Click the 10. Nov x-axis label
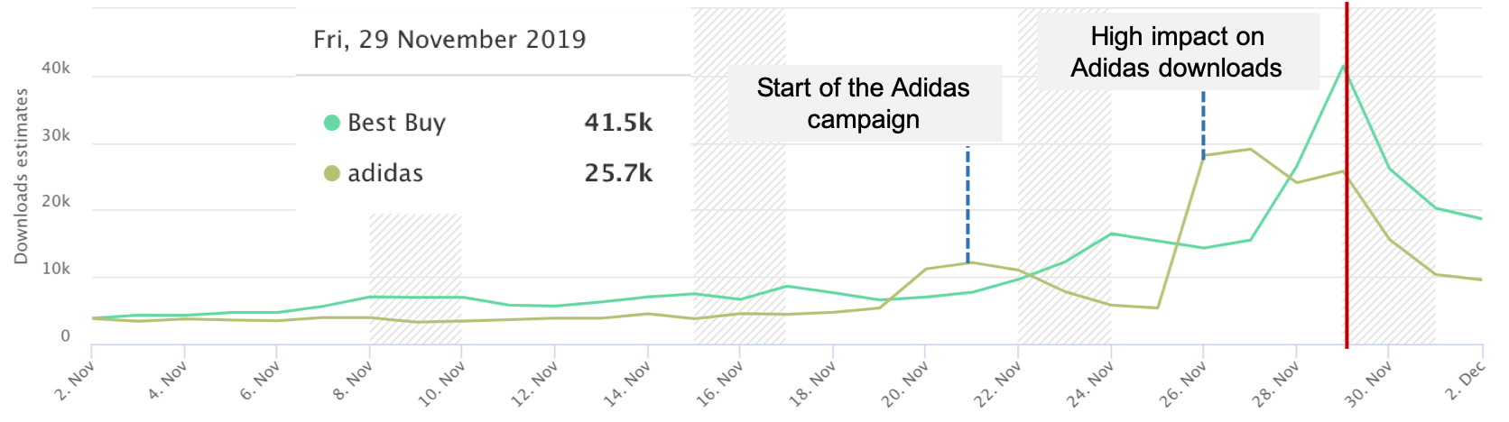The height and width of the screenshot is (422, 1509). [x=442, y=385]
